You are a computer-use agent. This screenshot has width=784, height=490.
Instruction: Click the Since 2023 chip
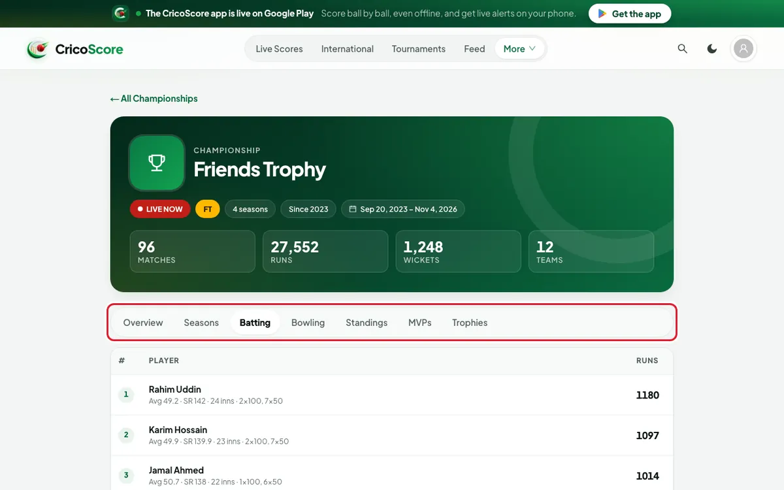point(308,209)
